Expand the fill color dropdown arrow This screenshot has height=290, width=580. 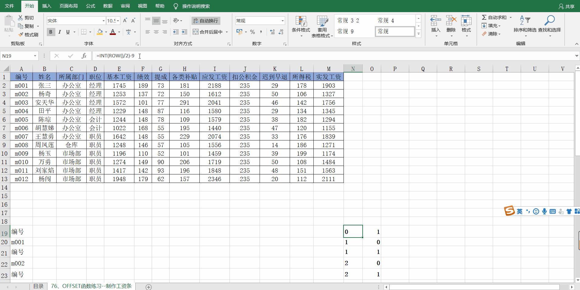[106, 32]
